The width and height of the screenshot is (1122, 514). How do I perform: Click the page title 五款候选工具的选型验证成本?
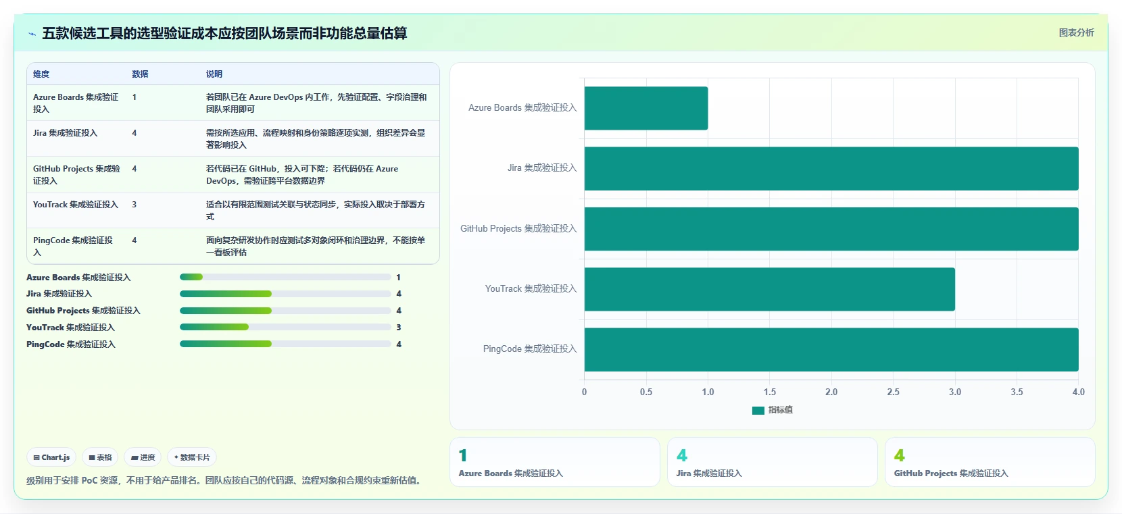pyautogui.click(x=224, y=33)
